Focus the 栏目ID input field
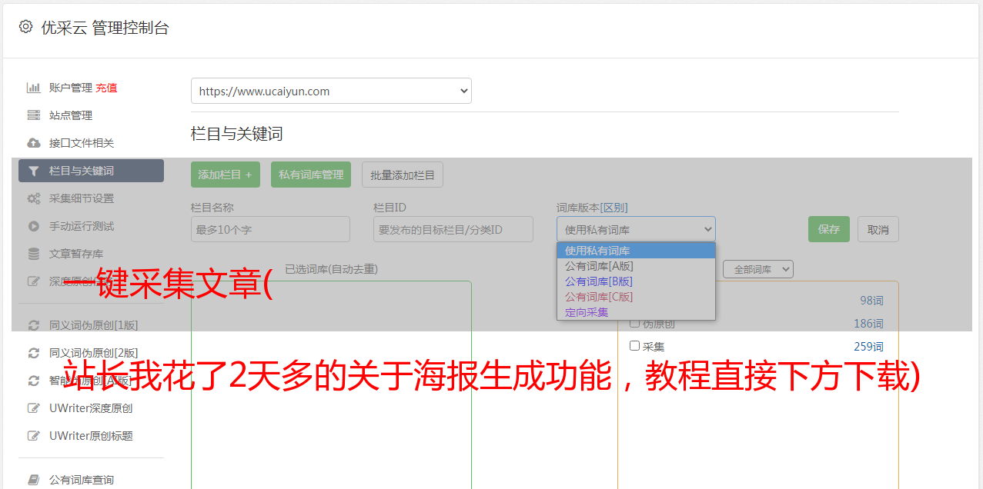This screenshot has height=489, width=983. pos(453,229)
